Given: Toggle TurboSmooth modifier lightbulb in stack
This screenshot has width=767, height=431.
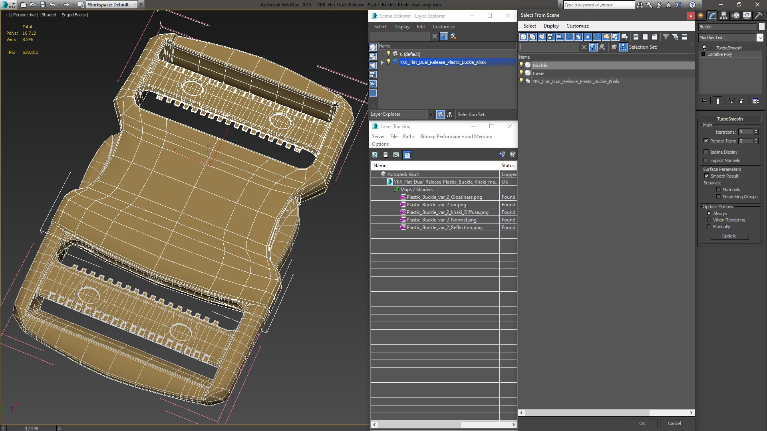Looking at the screenshot, I should 704,48.
